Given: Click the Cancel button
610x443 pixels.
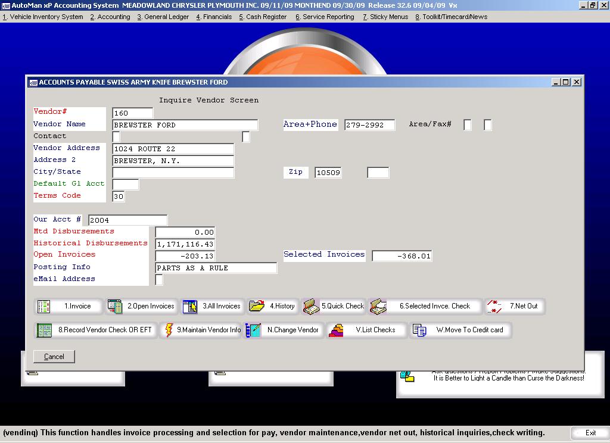Looking at the screenshot, I should point(54,357).
